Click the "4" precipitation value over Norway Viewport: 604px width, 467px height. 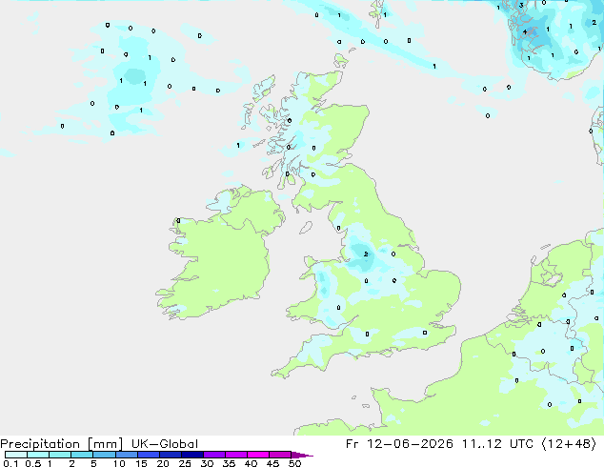[x=525, y=32]
